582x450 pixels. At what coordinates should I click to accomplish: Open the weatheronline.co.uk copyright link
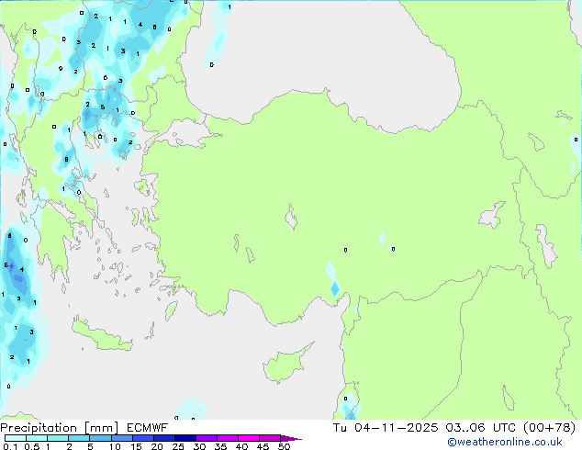[x=505, y=442]
